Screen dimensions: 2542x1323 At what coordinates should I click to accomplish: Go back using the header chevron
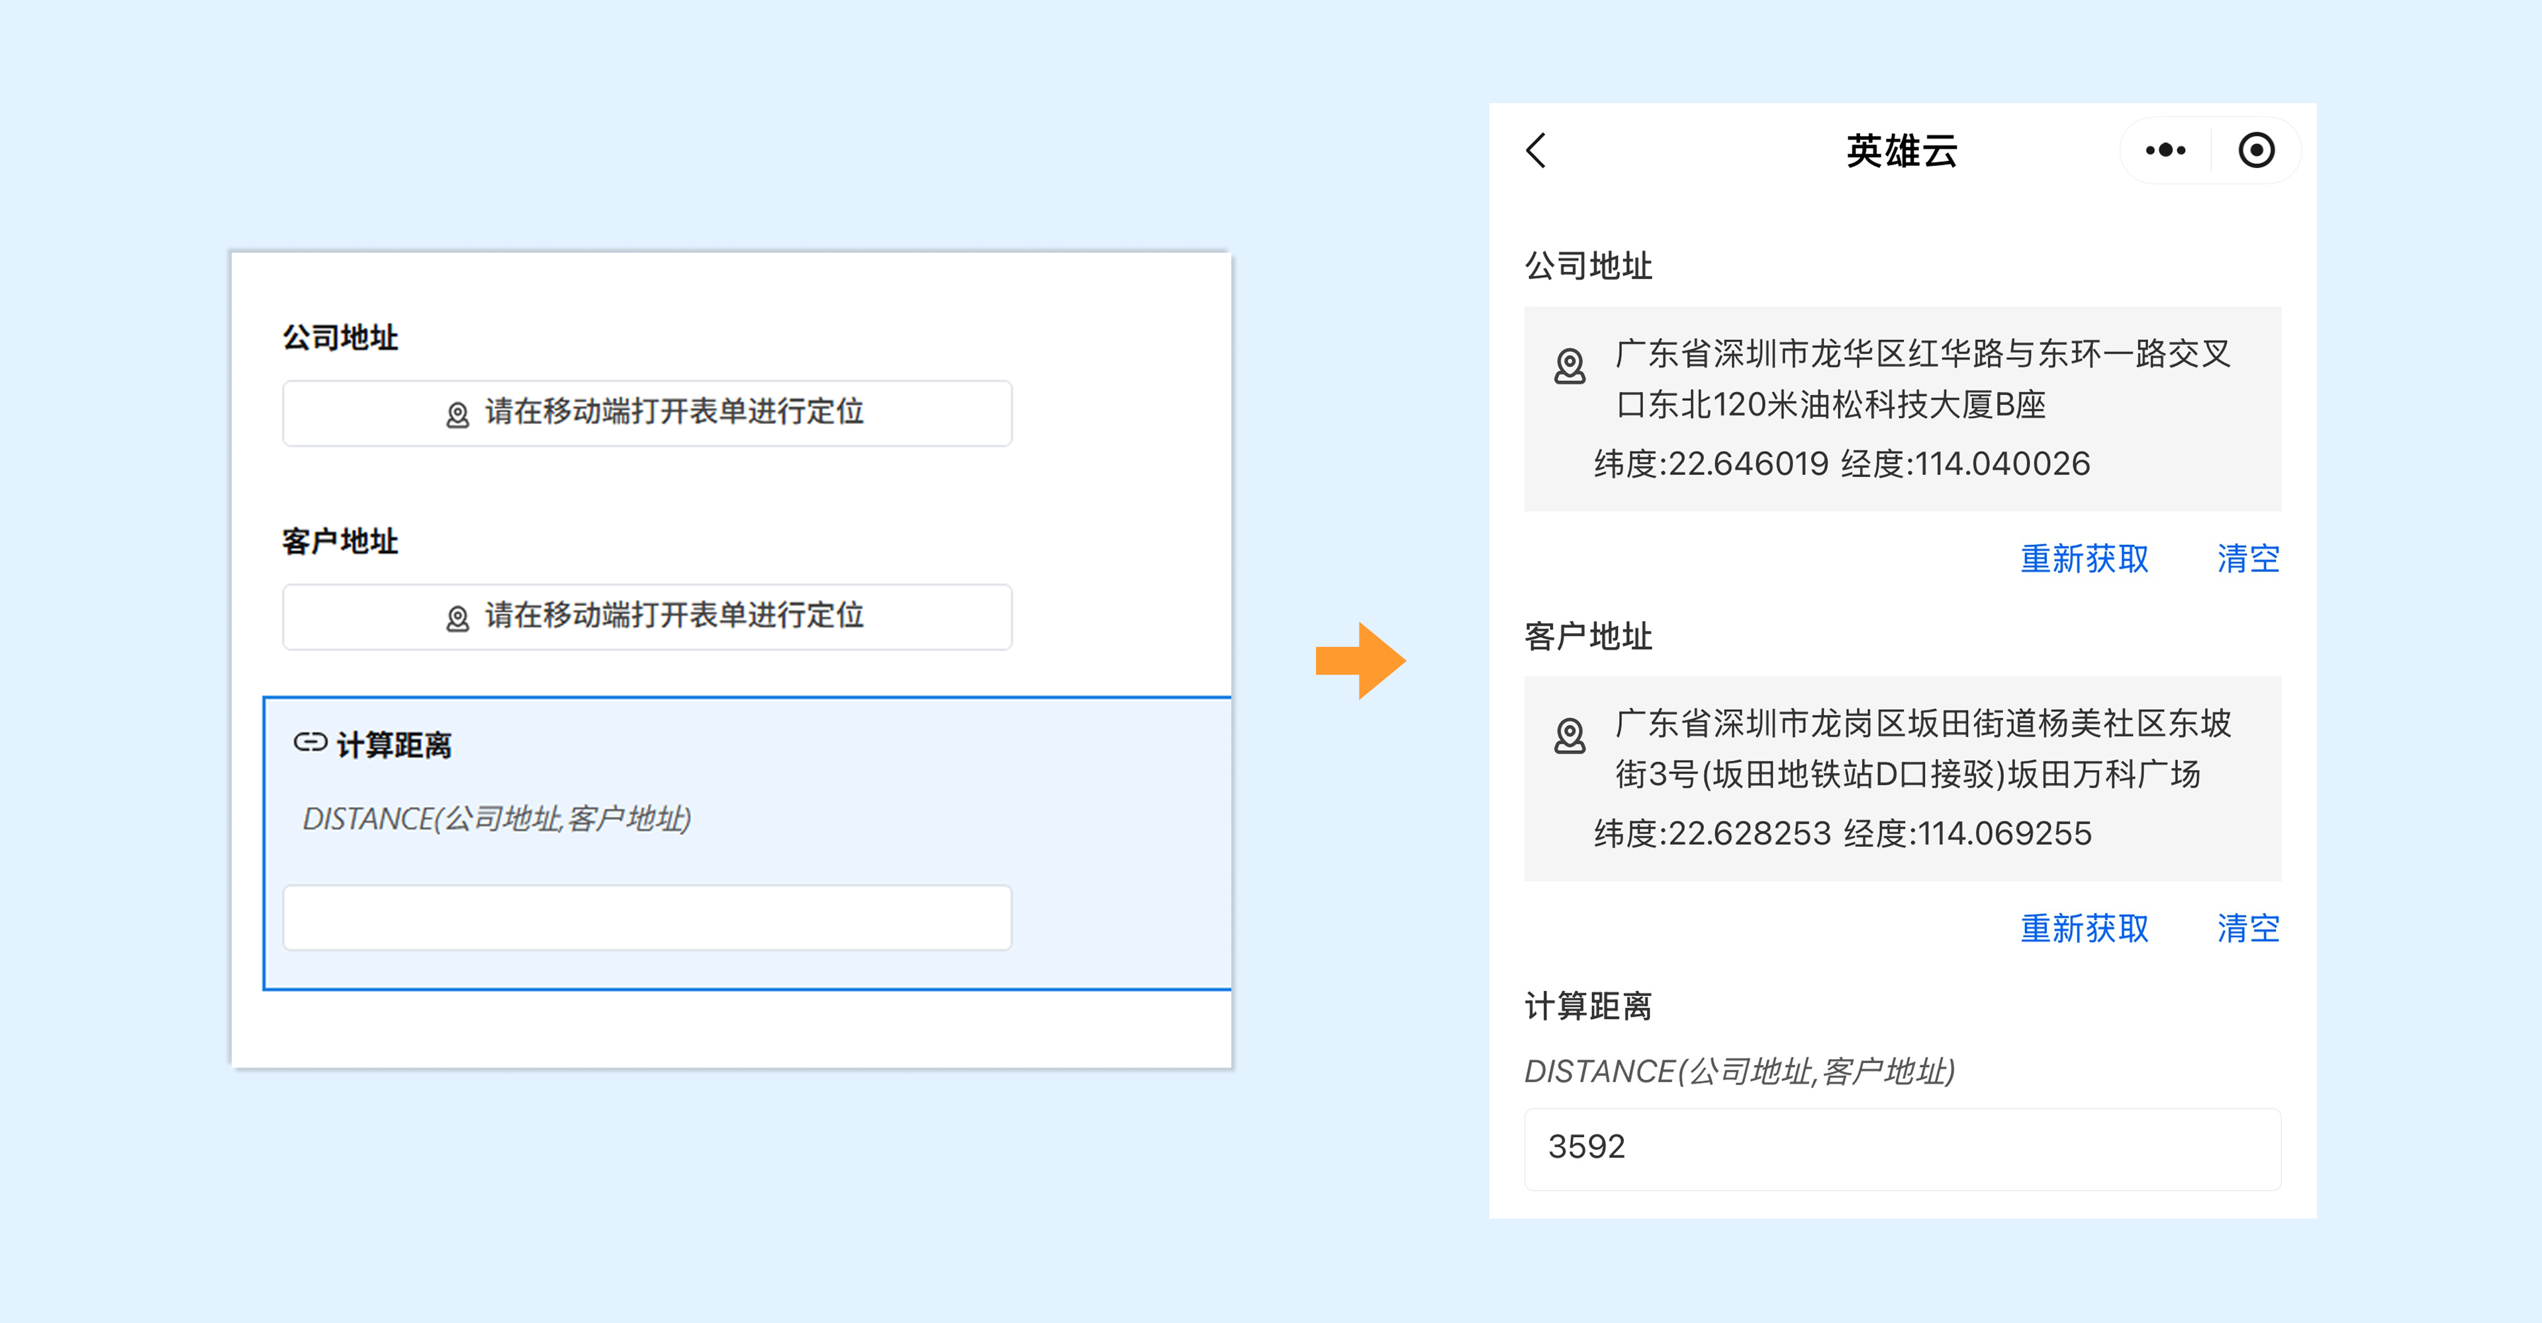1536,151
